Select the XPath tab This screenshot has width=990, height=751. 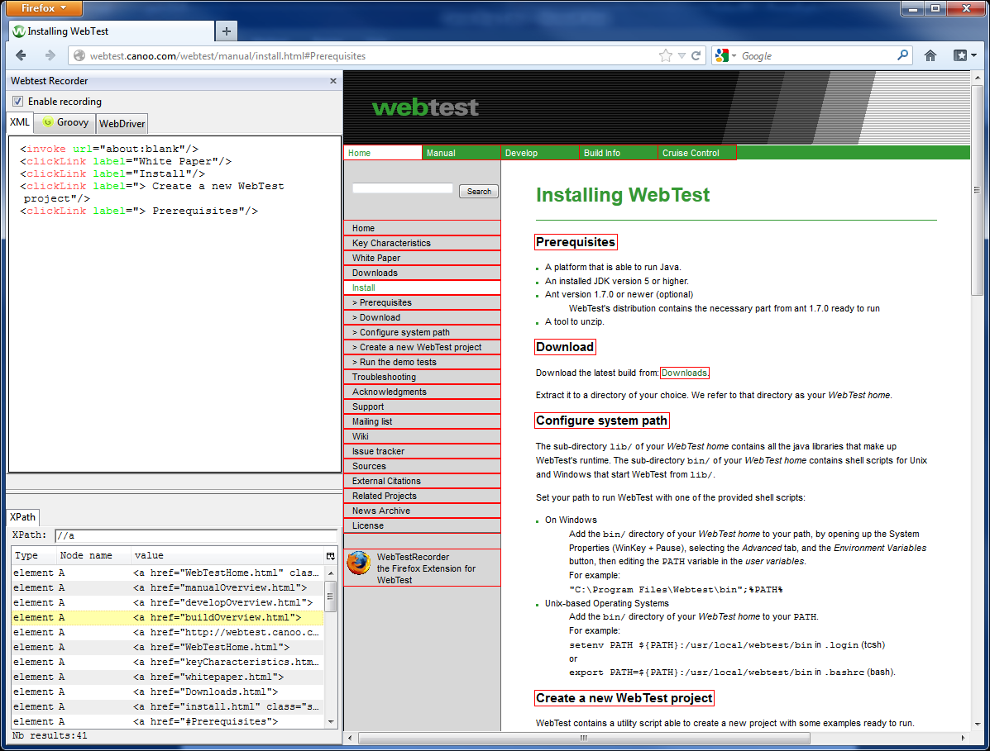pos(22,517)
